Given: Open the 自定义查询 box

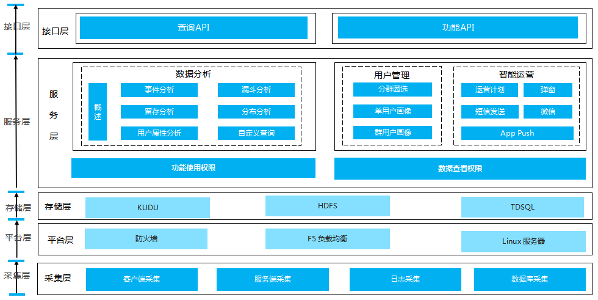Looking at the screenshot, I should [x=256, y=133].
